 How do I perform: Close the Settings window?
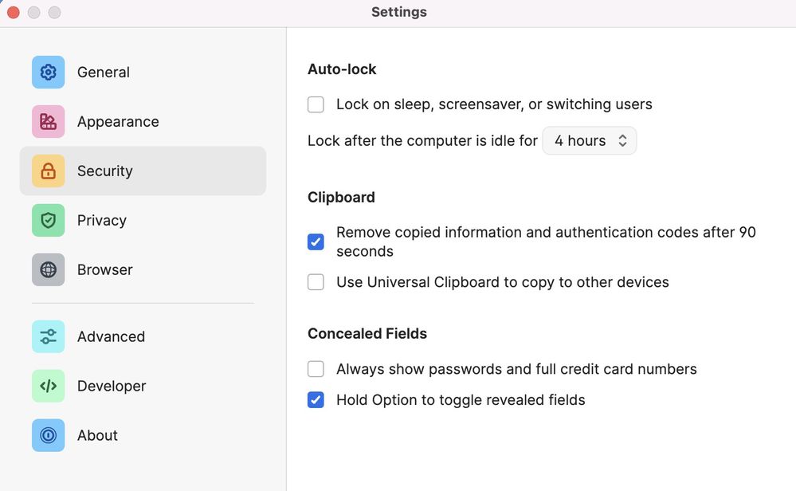pos(14,13)
